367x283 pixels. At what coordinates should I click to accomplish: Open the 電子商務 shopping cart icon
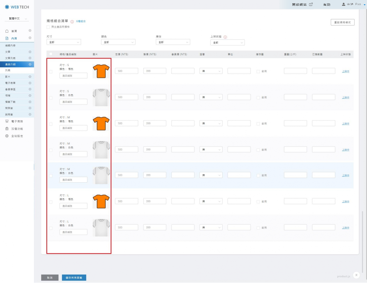7,122
